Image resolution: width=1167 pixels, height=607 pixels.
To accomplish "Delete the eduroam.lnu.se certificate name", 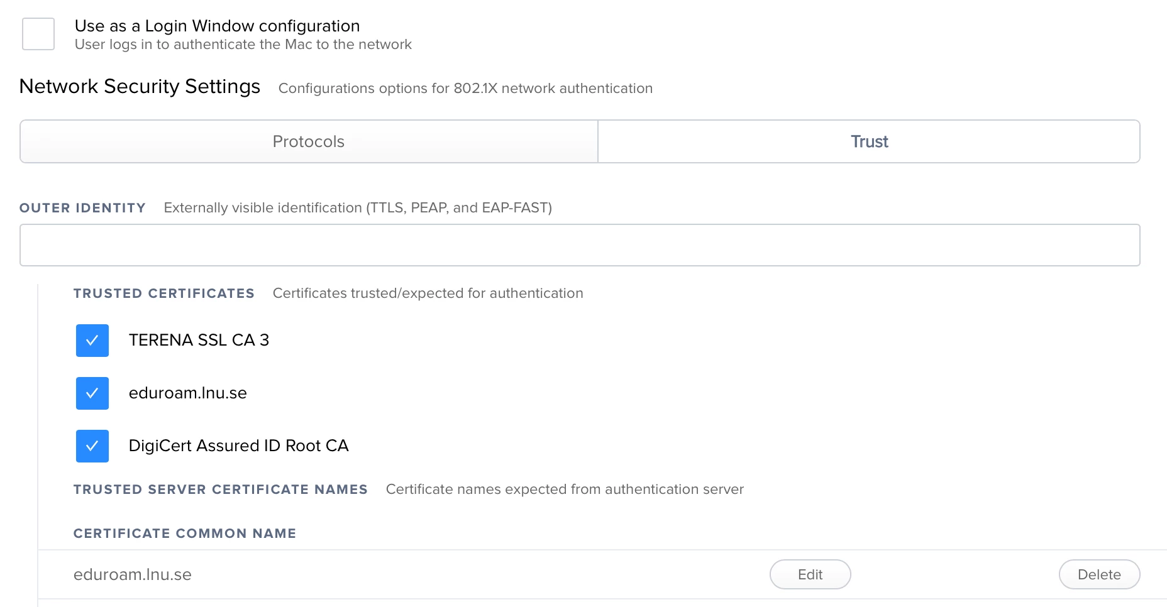I will click(x=1099, y=574).
